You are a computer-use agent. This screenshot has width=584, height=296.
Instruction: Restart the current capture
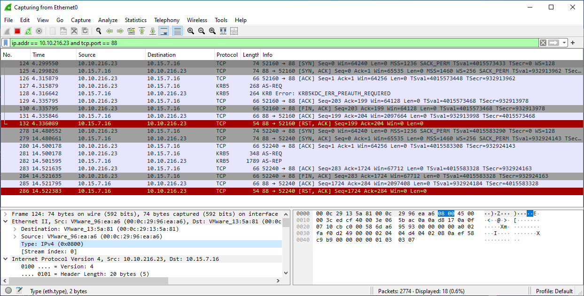(28, 31)
